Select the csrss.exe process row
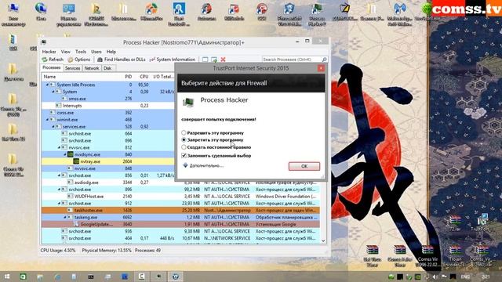 pos(108,113)
